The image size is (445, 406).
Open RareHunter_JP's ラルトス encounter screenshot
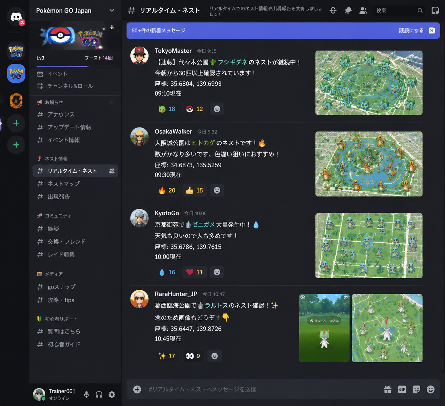coord(324,328)
